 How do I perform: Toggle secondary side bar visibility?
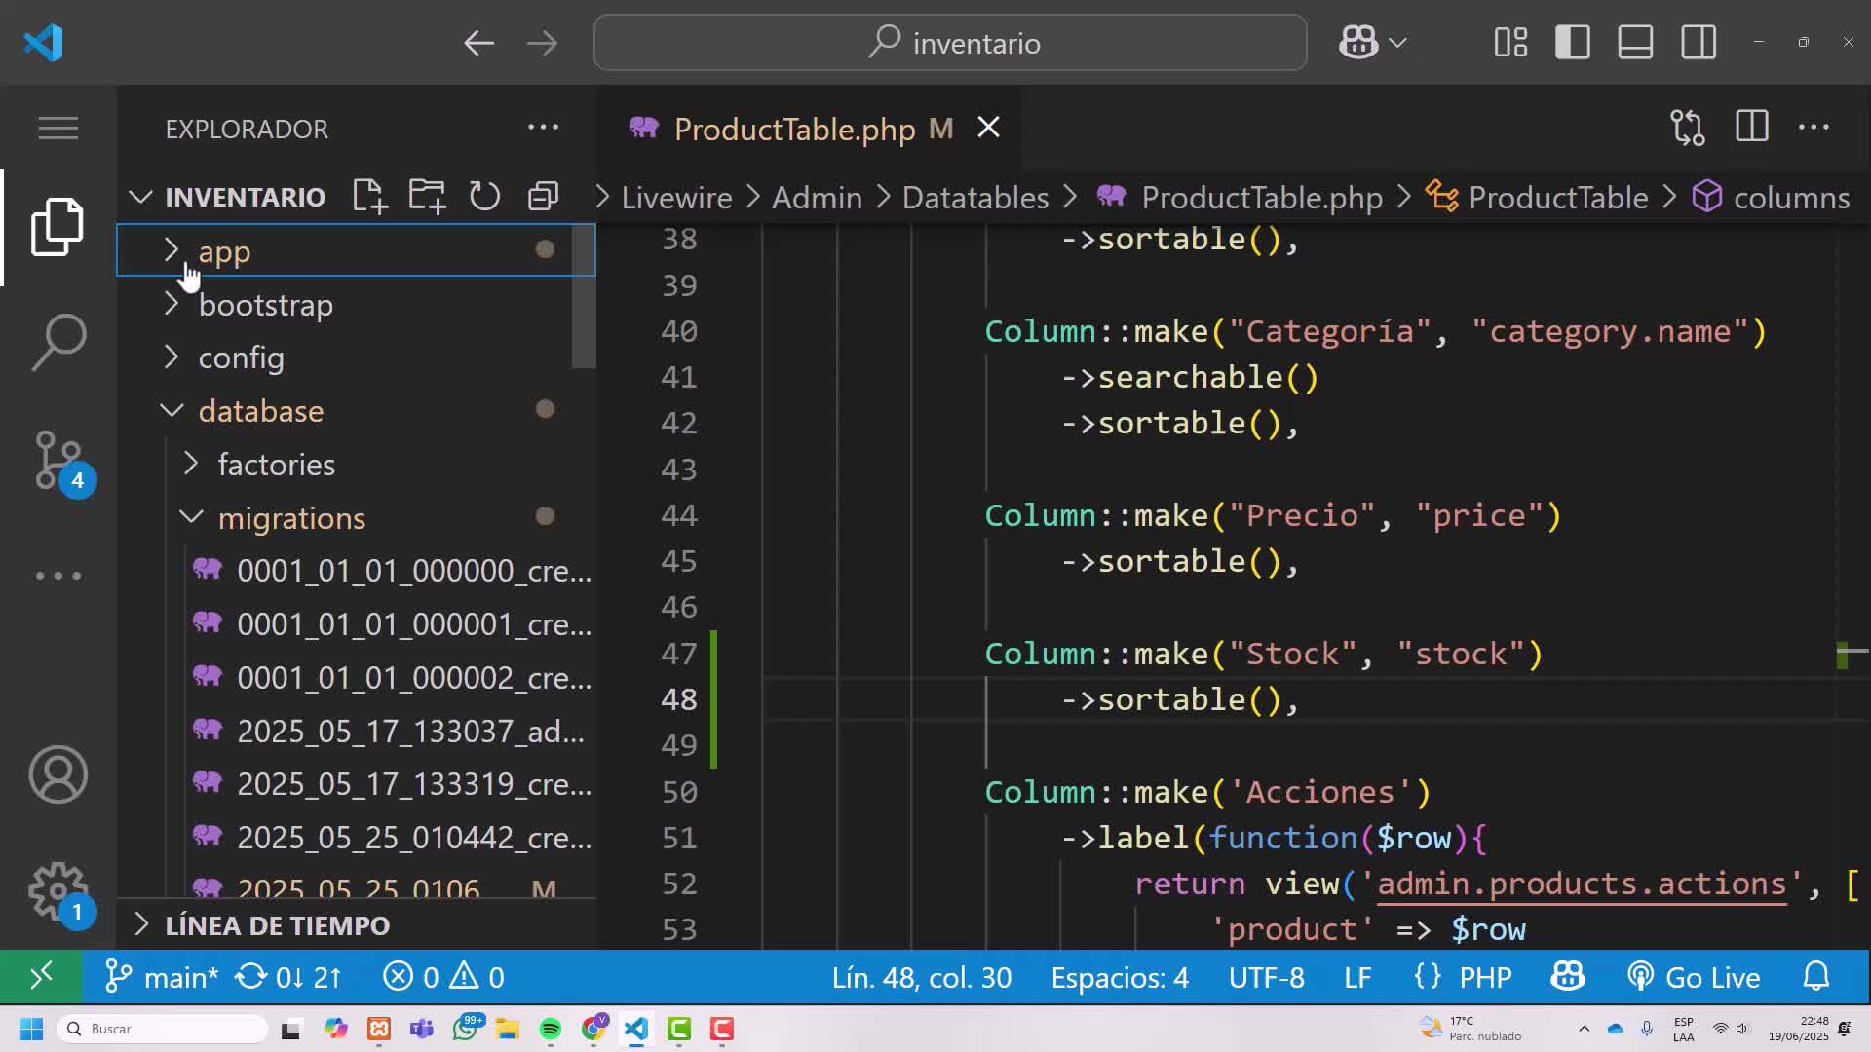point(1699,43)
